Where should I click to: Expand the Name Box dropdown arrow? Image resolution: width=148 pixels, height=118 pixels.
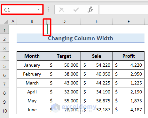(x=38, y=10)
